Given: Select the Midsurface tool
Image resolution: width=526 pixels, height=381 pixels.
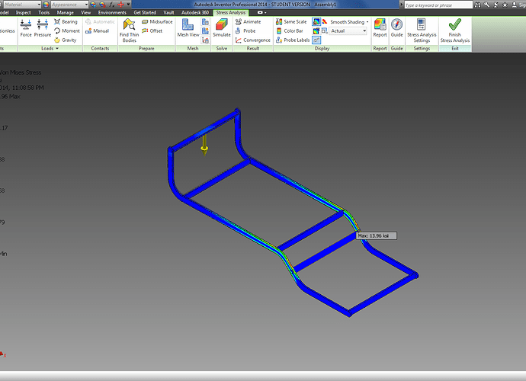Looking at the screenshot, I should (157, 22).
